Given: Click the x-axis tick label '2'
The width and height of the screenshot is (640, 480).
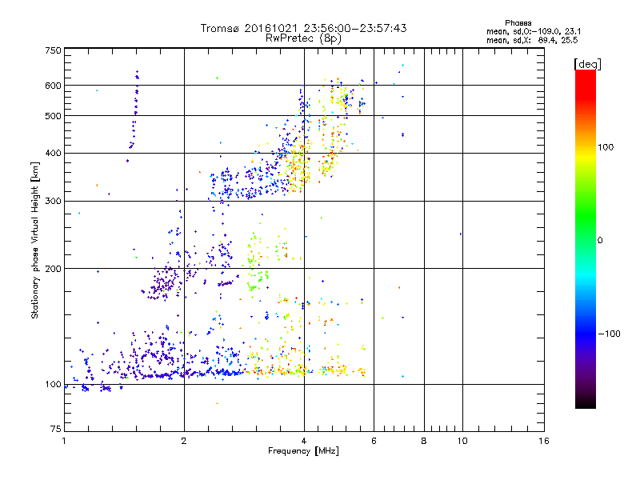Looking at the screenshot, I should [x=184, y=441].
